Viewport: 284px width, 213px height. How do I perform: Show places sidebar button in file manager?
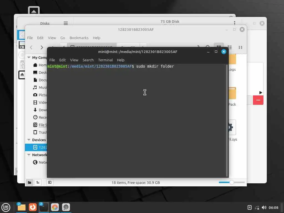tap(29, 182)
